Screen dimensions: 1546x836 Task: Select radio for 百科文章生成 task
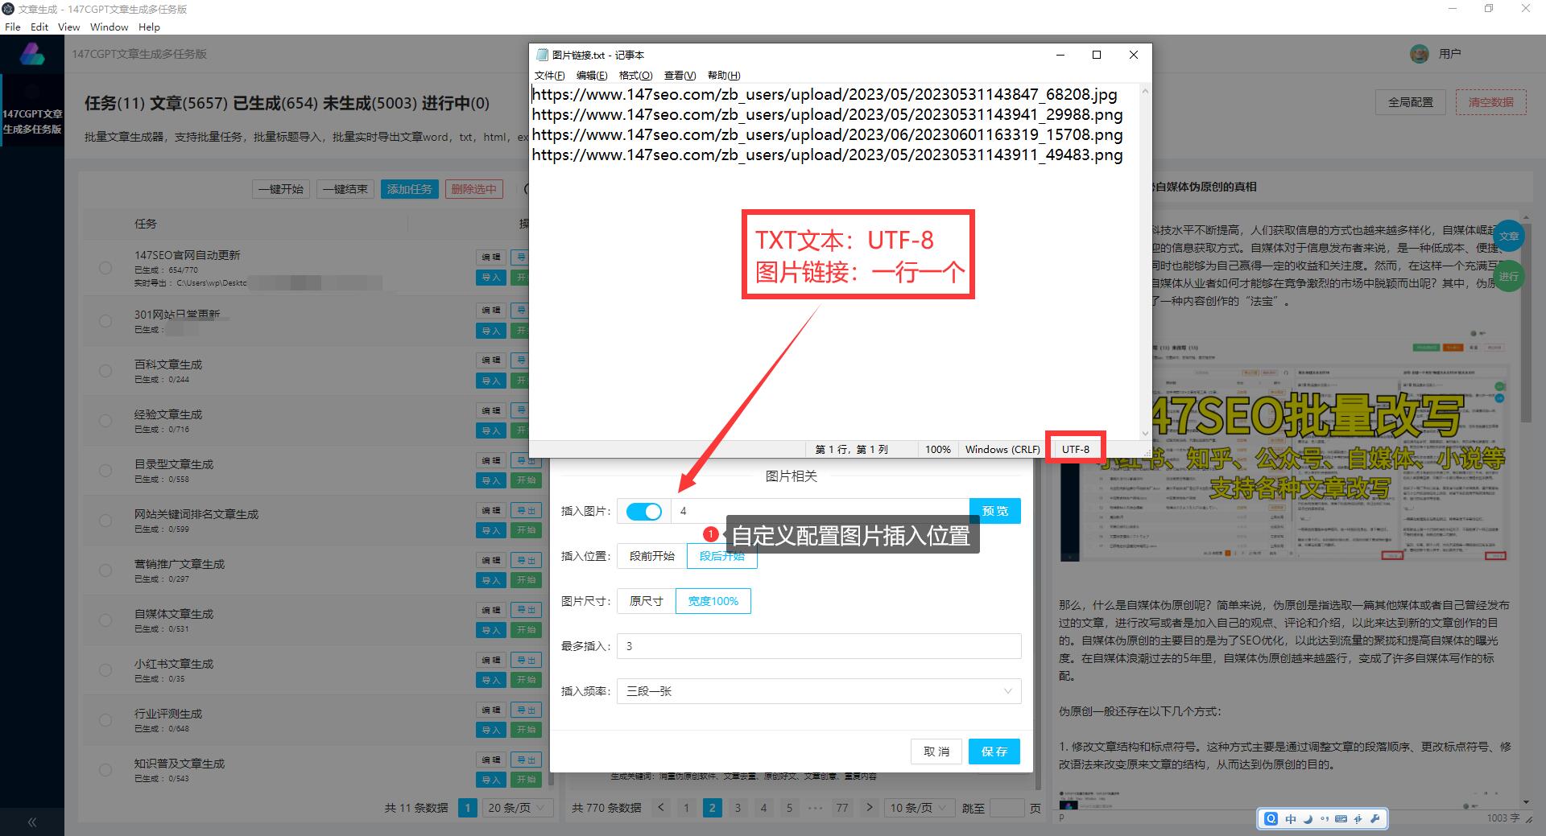tap(105, 371)
